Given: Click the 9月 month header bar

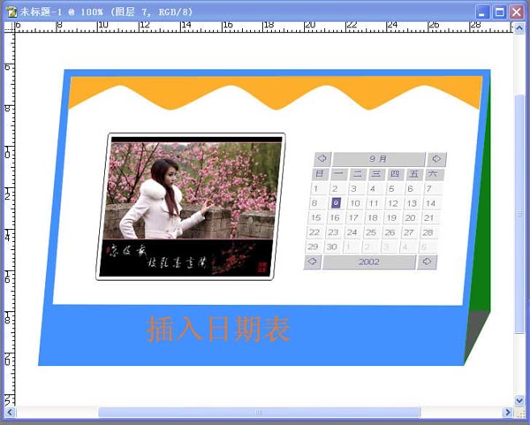Looking at the screenshot, I should (x=378, y=159).
